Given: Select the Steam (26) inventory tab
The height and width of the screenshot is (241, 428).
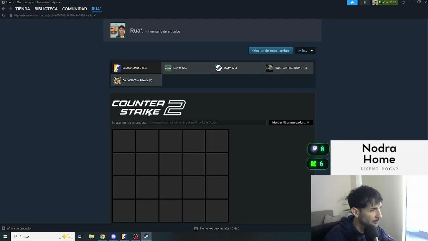Looking at the screenshot, I should point(237,68).
